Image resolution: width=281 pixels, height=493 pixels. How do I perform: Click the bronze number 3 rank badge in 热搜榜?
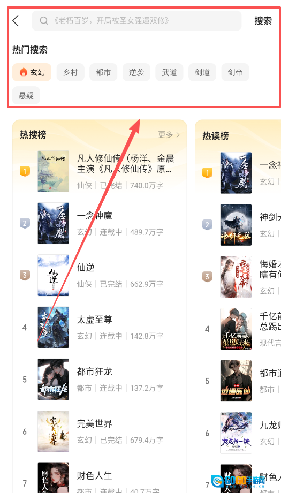[25, 275]
